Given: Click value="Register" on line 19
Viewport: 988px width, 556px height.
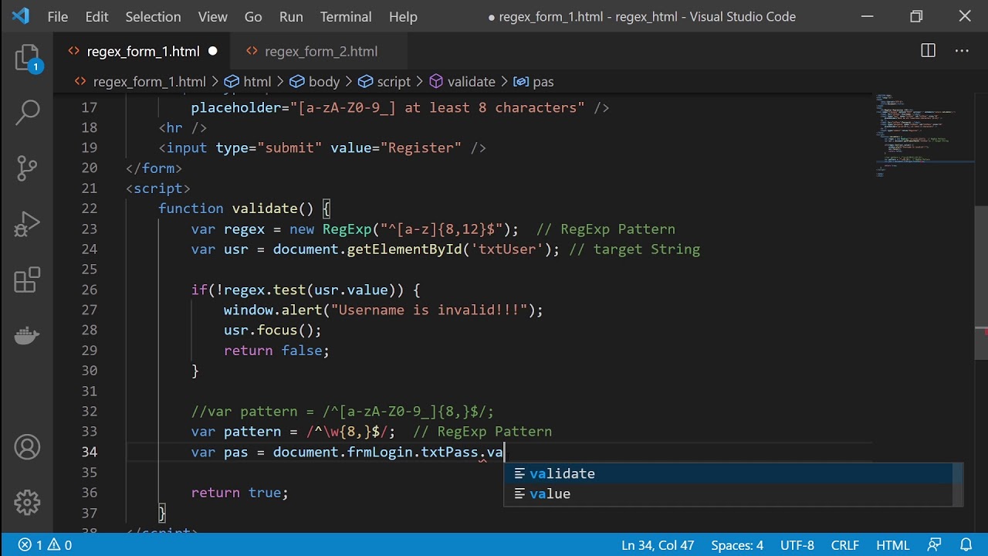Looking at the screenshot, I should coord(396,147).
